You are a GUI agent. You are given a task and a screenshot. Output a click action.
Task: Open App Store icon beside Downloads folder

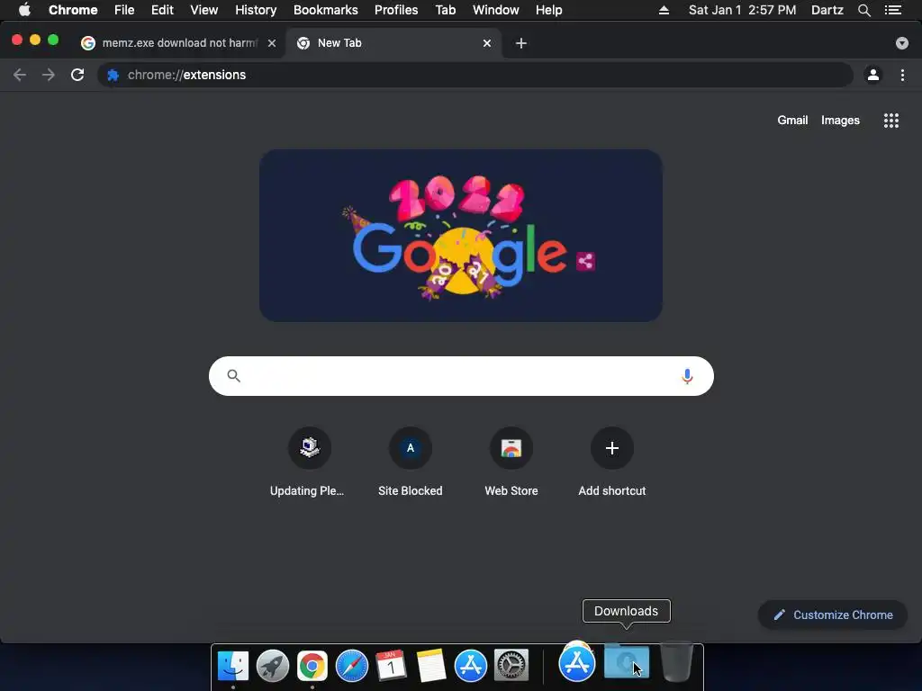pyautogui.click(x=577, y=663)
